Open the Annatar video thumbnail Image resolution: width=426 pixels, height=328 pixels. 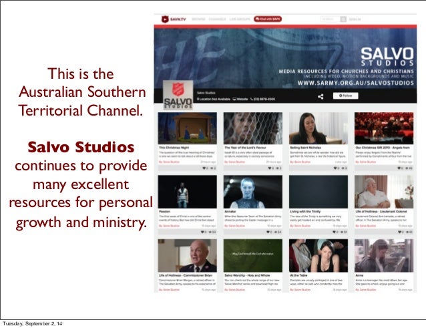252,192
